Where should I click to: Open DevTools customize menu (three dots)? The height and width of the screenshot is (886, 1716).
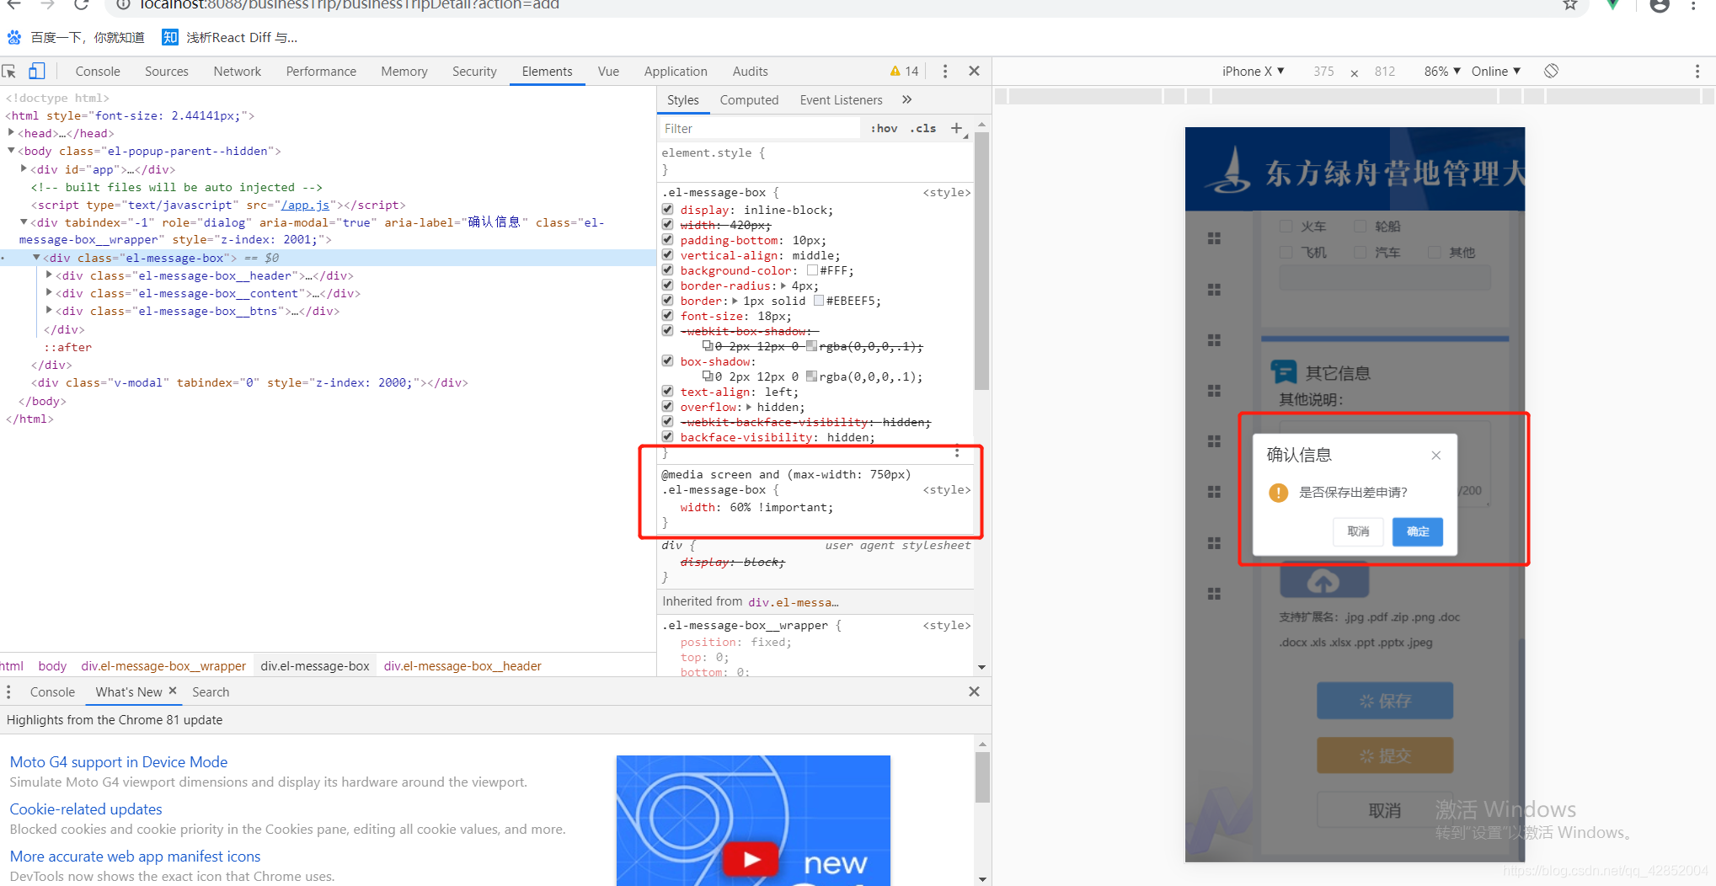tap(945, 72)
